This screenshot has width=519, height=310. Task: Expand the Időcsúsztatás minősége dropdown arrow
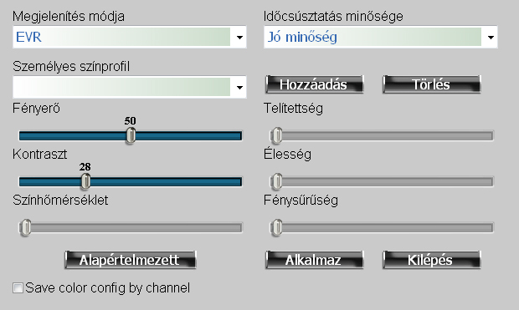coord(491,37)
